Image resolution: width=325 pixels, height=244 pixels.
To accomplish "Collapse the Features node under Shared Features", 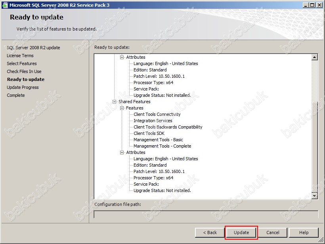I will (122, 108).
